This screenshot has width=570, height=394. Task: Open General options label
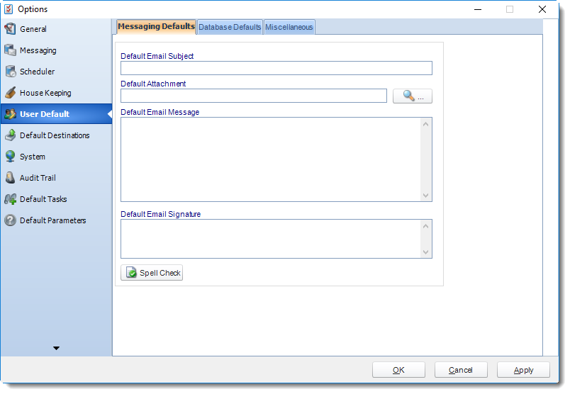tap(33, 29)
